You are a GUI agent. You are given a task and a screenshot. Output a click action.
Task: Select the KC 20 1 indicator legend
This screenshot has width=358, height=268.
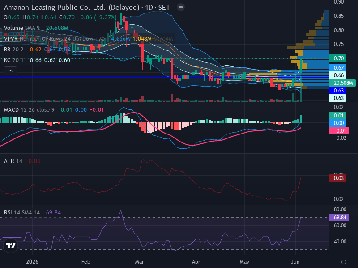coord(14,60)
